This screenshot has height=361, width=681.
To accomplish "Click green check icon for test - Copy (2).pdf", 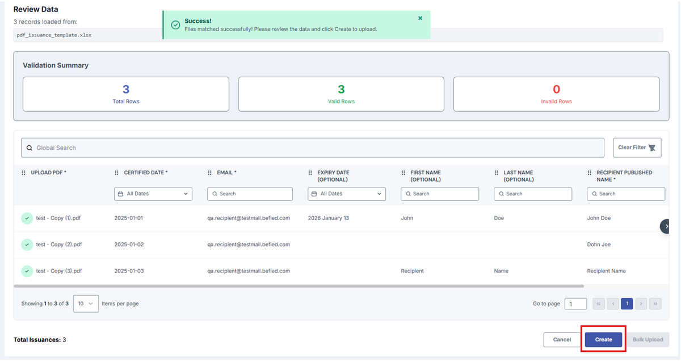I will pyautogui.click(x=27, y=245).
